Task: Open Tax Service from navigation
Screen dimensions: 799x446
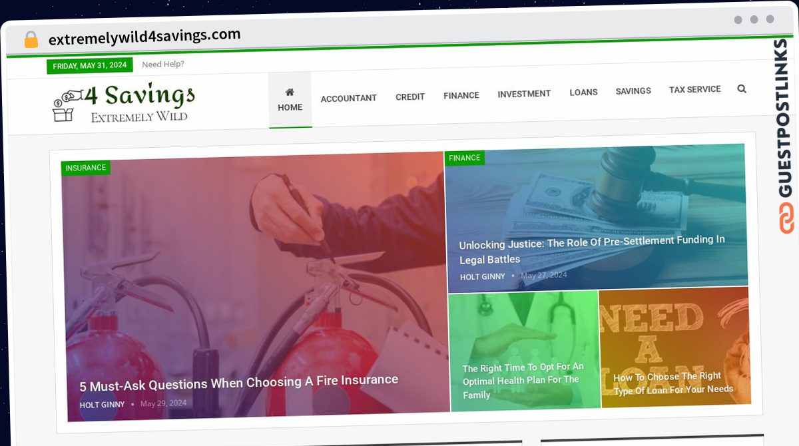Action: pyautogui.click(x=695, y=89)
